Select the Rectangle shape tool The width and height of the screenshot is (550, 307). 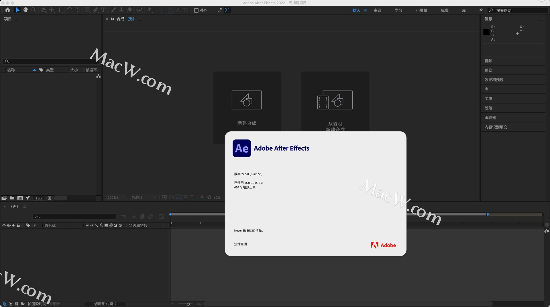88,10
